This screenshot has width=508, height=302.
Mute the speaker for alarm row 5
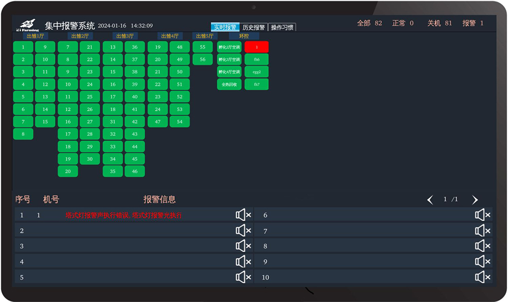[x=243, y=277]
